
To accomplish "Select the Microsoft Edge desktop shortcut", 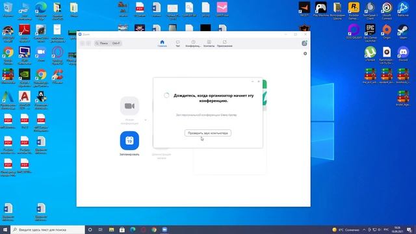I will coord(41,10).
